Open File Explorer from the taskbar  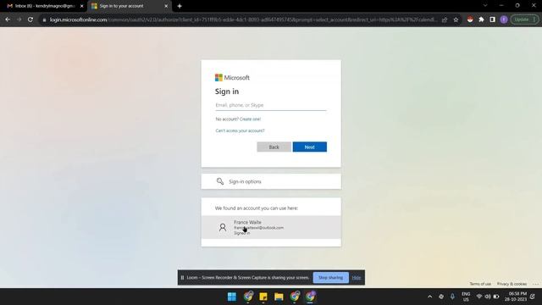coord(279,297)
